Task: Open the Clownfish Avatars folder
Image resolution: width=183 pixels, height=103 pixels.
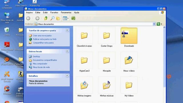Action: [84, 37]
